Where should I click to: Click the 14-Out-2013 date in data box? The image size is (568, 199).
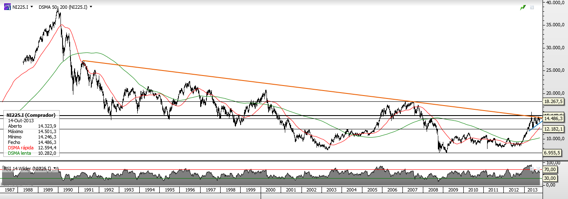[20, 120]
